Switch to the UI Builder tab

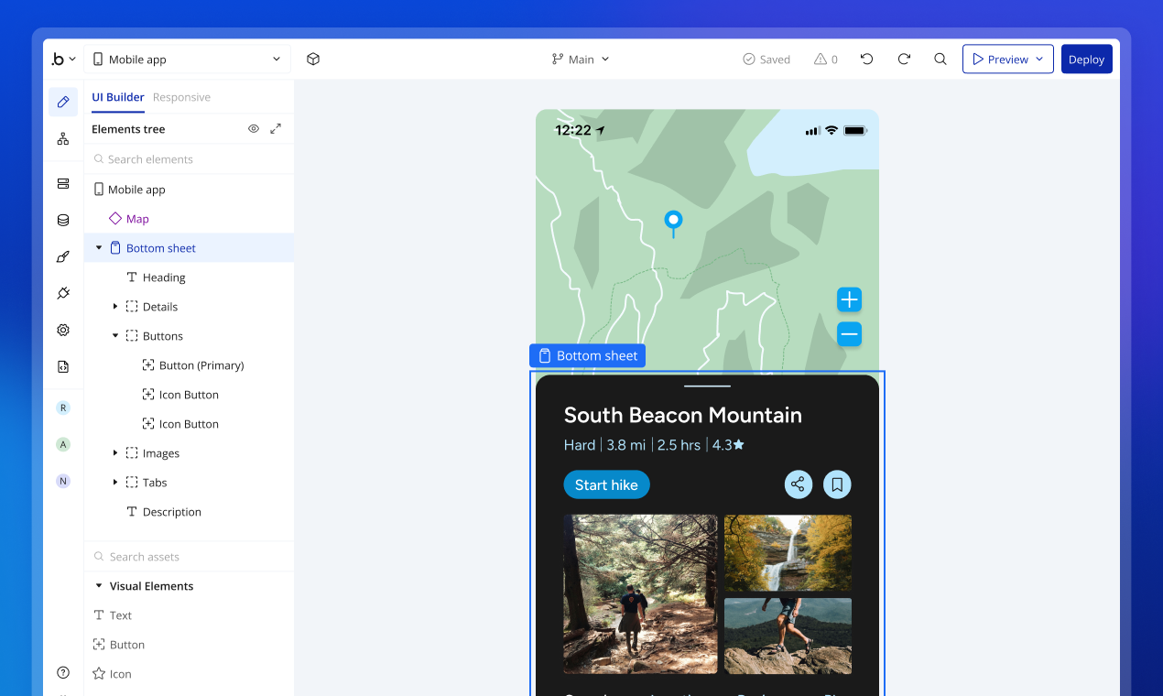pyautogui.click(x=118, y=97)
